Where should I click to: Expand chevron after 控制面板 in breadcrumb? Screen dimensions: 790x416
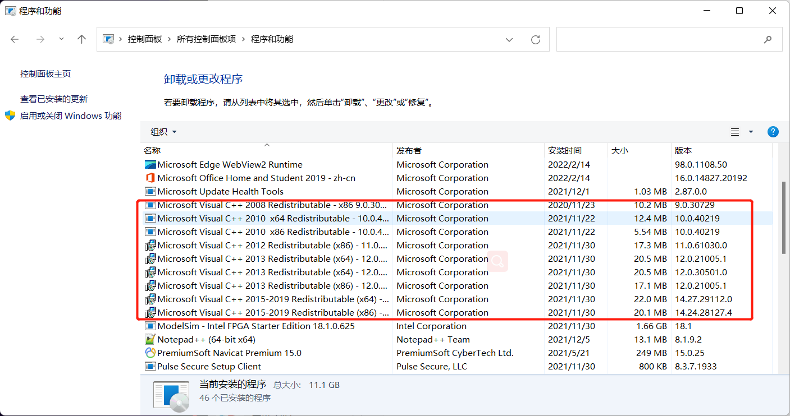(170, 39)
